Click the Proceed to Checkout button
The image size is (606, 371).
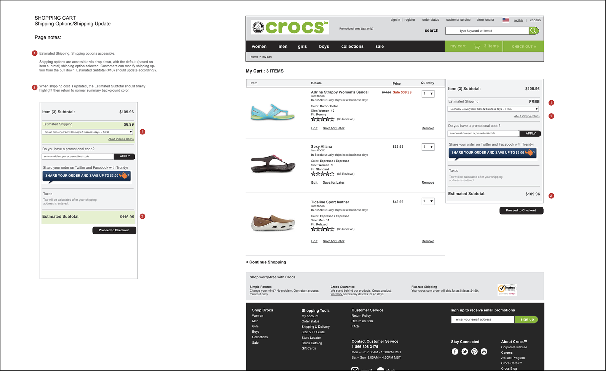click(521, 210)
